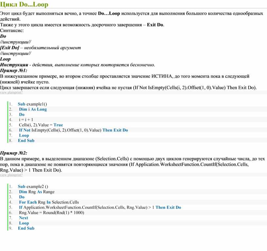The height and width of the screenshot is (251, 267).
Task: Click the "Пример №2:" subheading
Action: pyautogui.click(x=14, y=153)
